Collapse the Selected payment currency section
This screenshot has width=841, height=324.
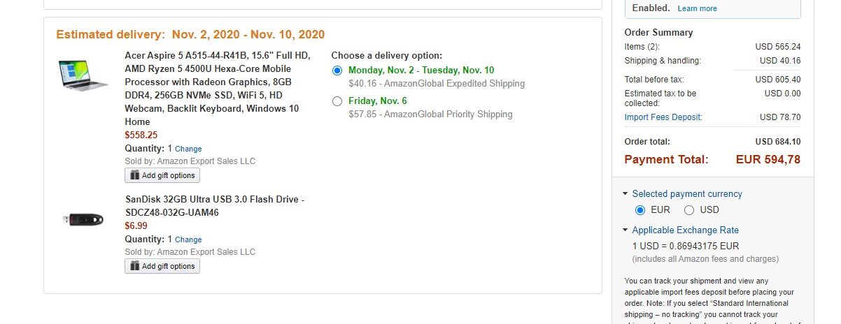pos(625,194)
